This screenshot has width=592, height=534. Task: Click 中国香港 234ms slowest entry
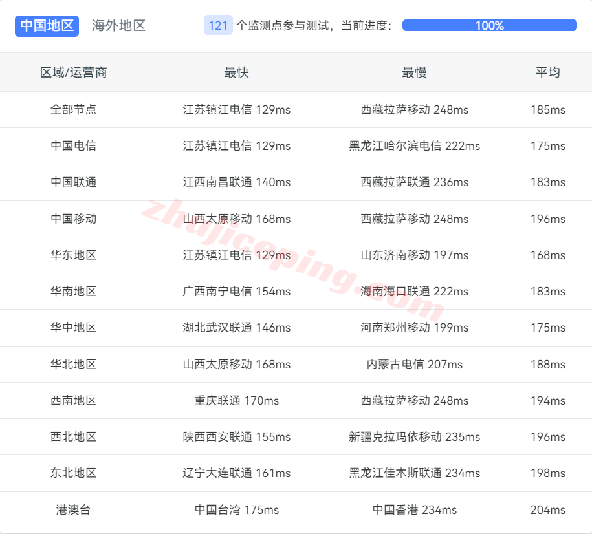[x=414, y=510]
